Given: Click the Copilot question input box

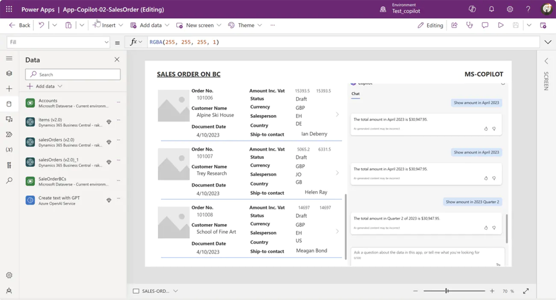Looking at the screenshot, I should coord(427,256).
